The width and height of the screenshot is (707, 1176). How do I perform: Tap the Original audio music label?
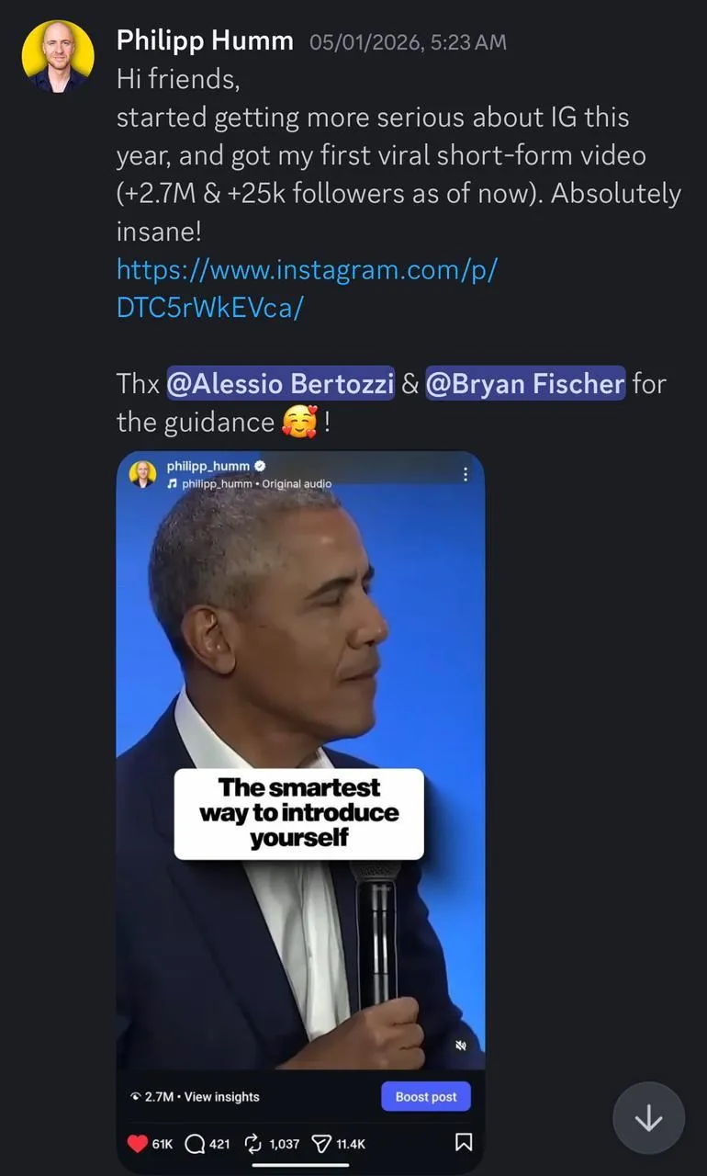(x=297, y=483)
